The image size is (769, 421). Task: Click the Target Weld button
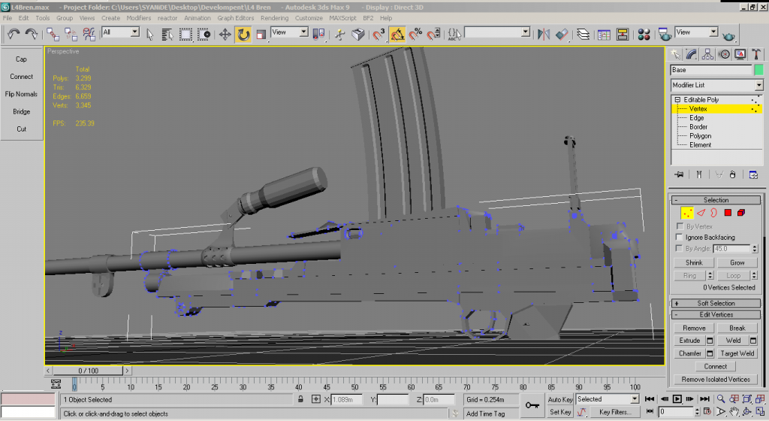point(737,353)
